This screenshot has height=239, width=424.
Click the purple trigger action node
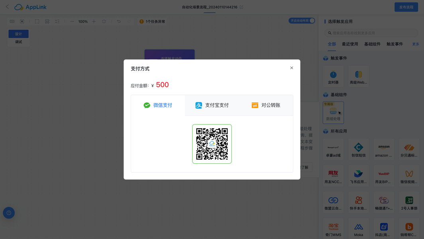point(169,54)
